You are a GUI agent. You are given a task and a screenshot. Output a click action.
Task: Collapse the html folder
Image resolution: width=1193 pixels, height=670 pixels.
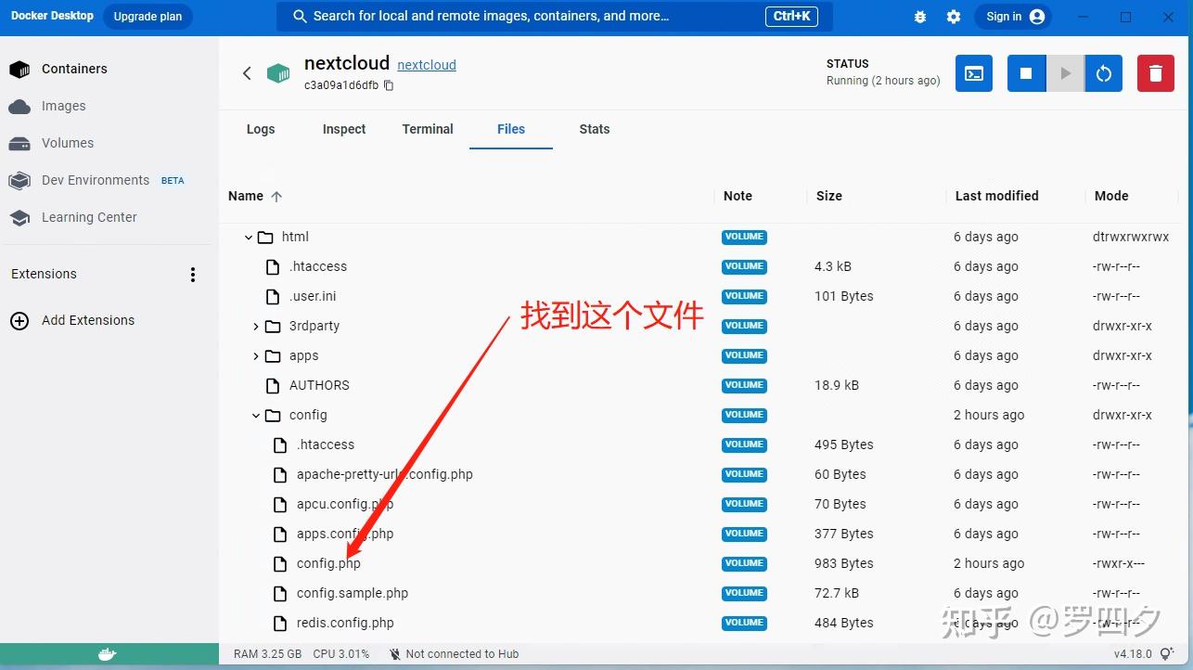[248, 237]
